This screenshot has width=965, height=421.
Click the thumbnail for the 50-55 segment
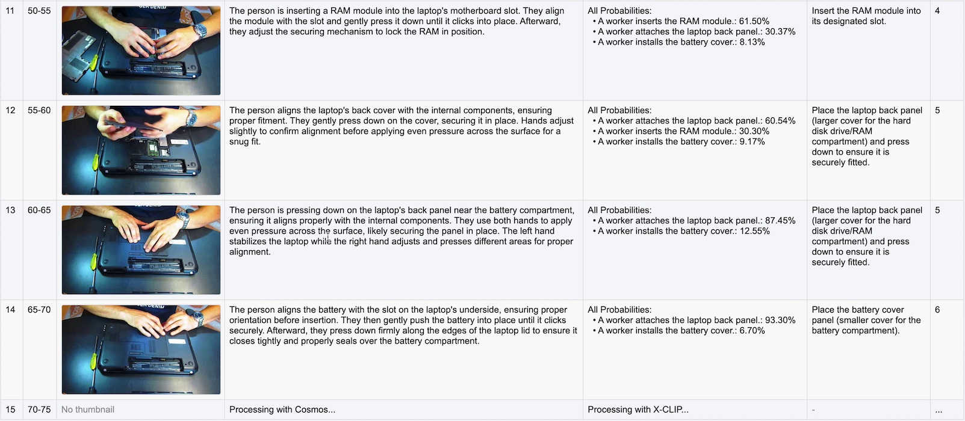coord(141,51)
